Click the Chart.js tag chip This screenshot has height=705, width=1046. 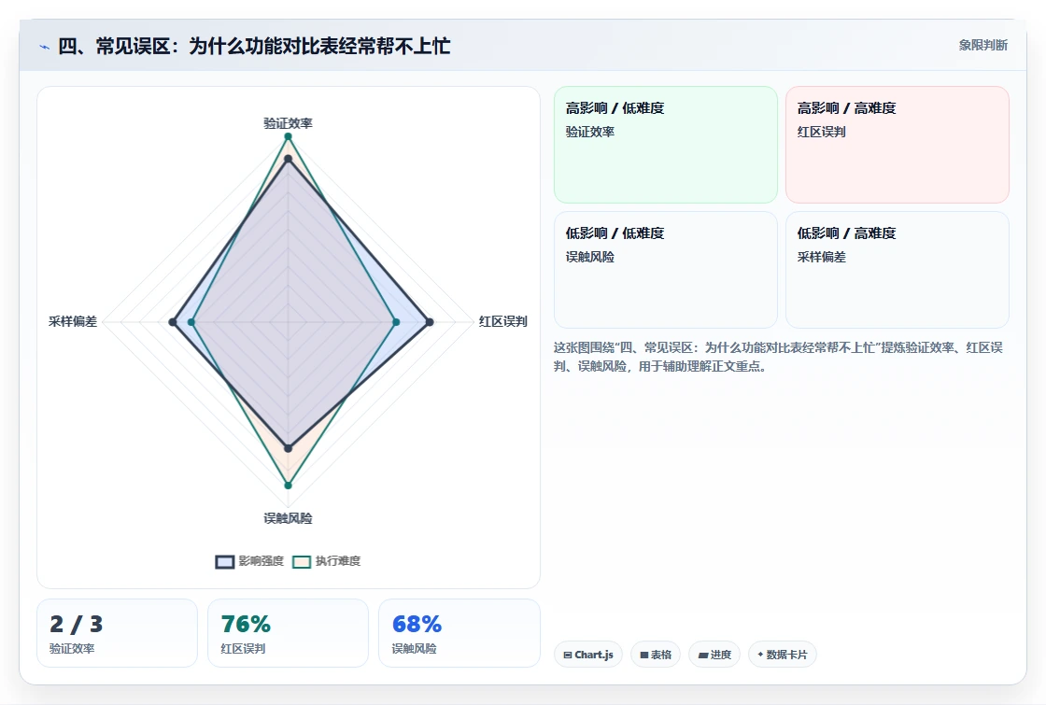point(588,655)
